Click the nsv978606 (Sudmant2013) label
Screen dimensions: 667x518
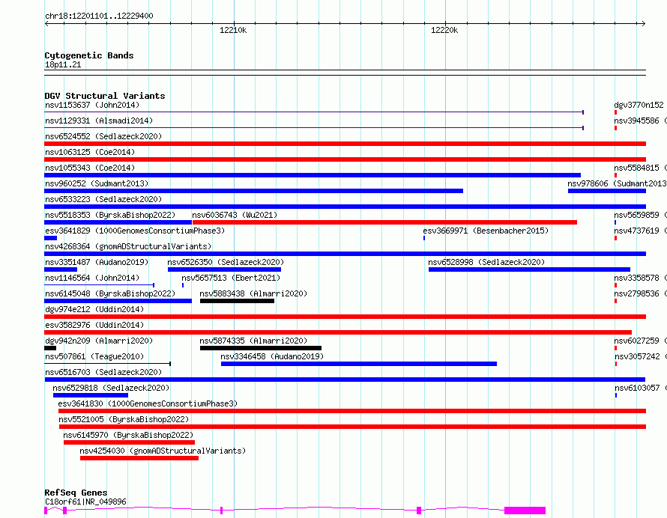tap(617, 183)
